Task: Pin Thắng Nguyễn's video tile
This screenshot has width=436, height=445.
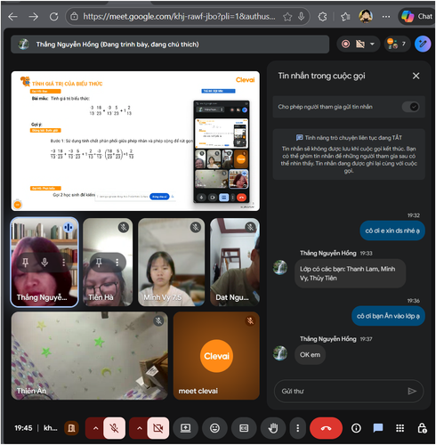Action: (x=26, y=263)
